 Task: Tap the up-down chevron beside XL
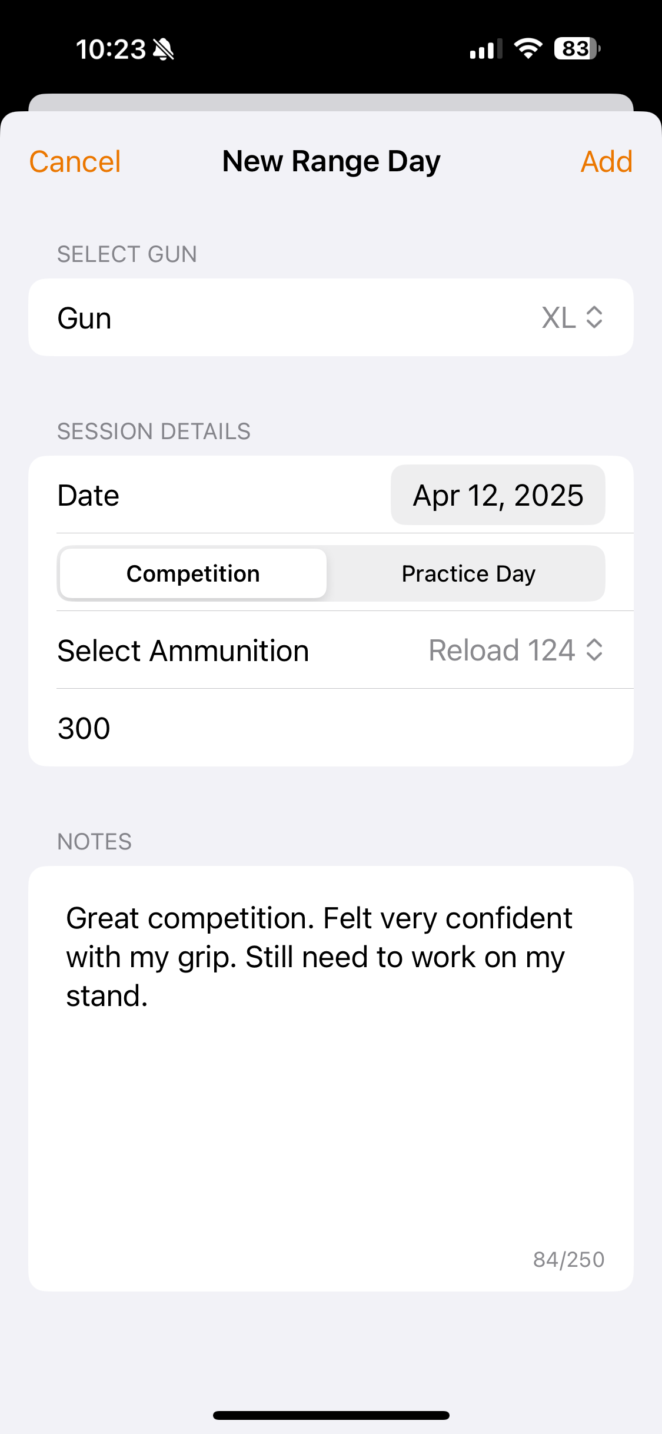[x=594, y=318]
